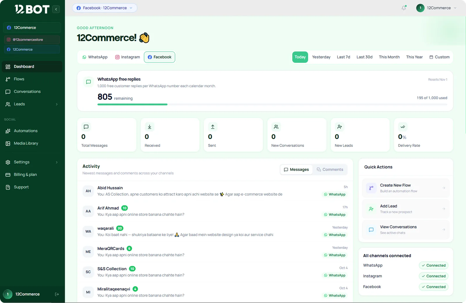The width and height of the screenshot is (466, 303).
Task: Click the Flows branch icon
Action: [x=8, y=79]
